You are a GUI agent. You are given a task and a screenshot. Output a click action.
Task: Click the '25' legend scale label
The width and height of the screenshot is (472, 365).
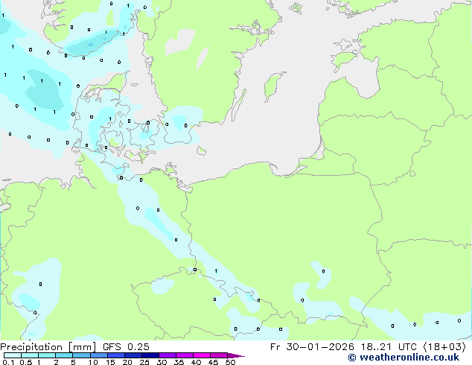144,362
